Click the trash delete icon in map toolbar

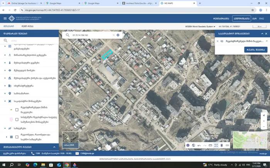click(222, 145)
